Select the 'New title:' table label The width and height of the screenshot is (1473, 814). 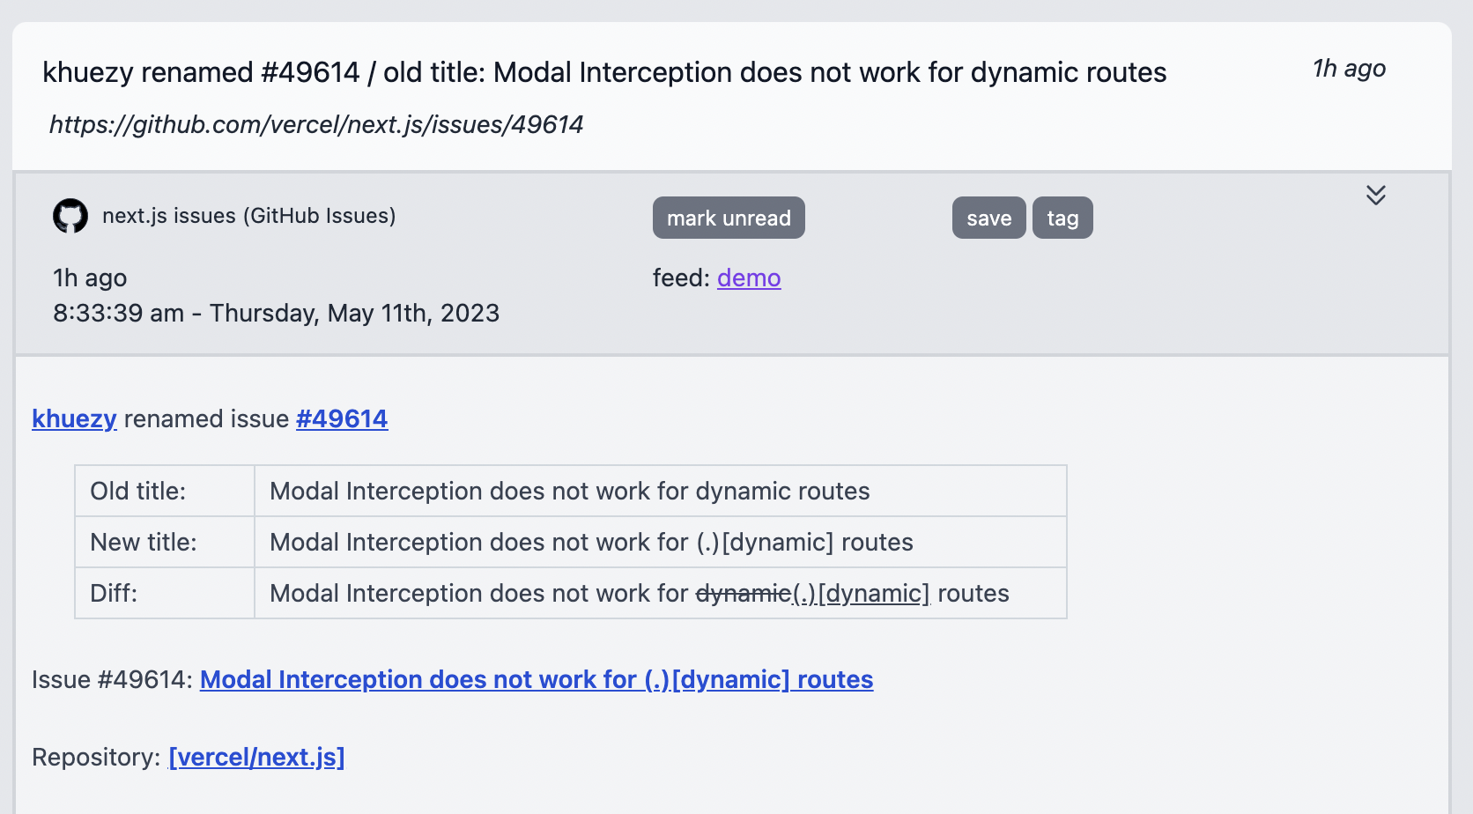pos(144,542)
